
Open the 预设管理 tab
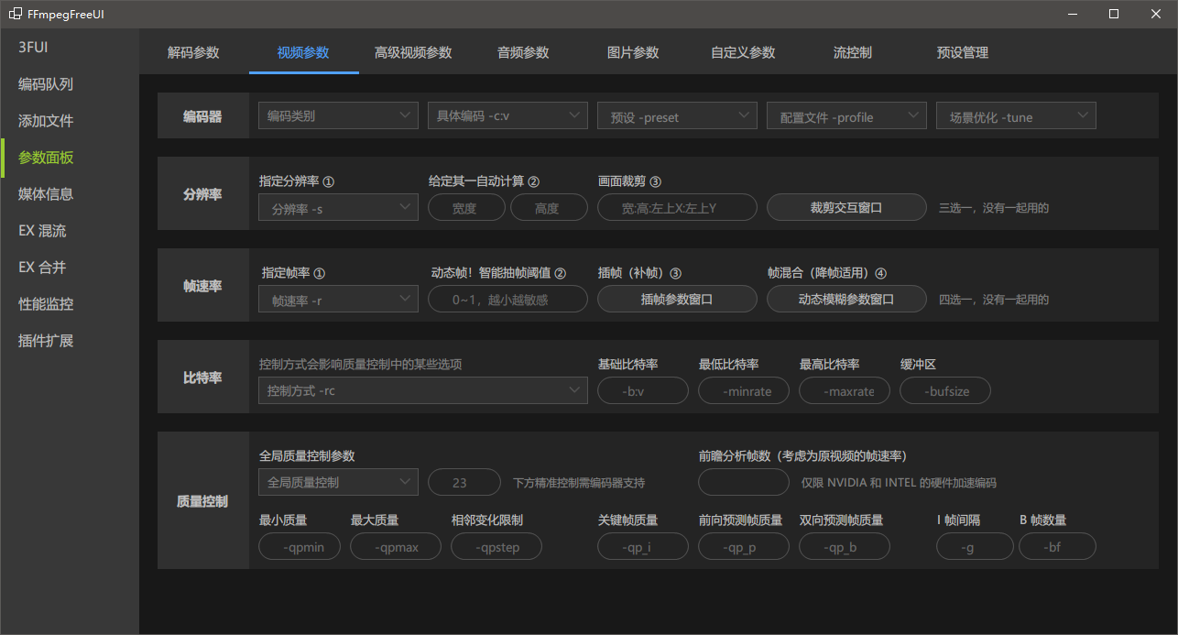click(963, 52)
